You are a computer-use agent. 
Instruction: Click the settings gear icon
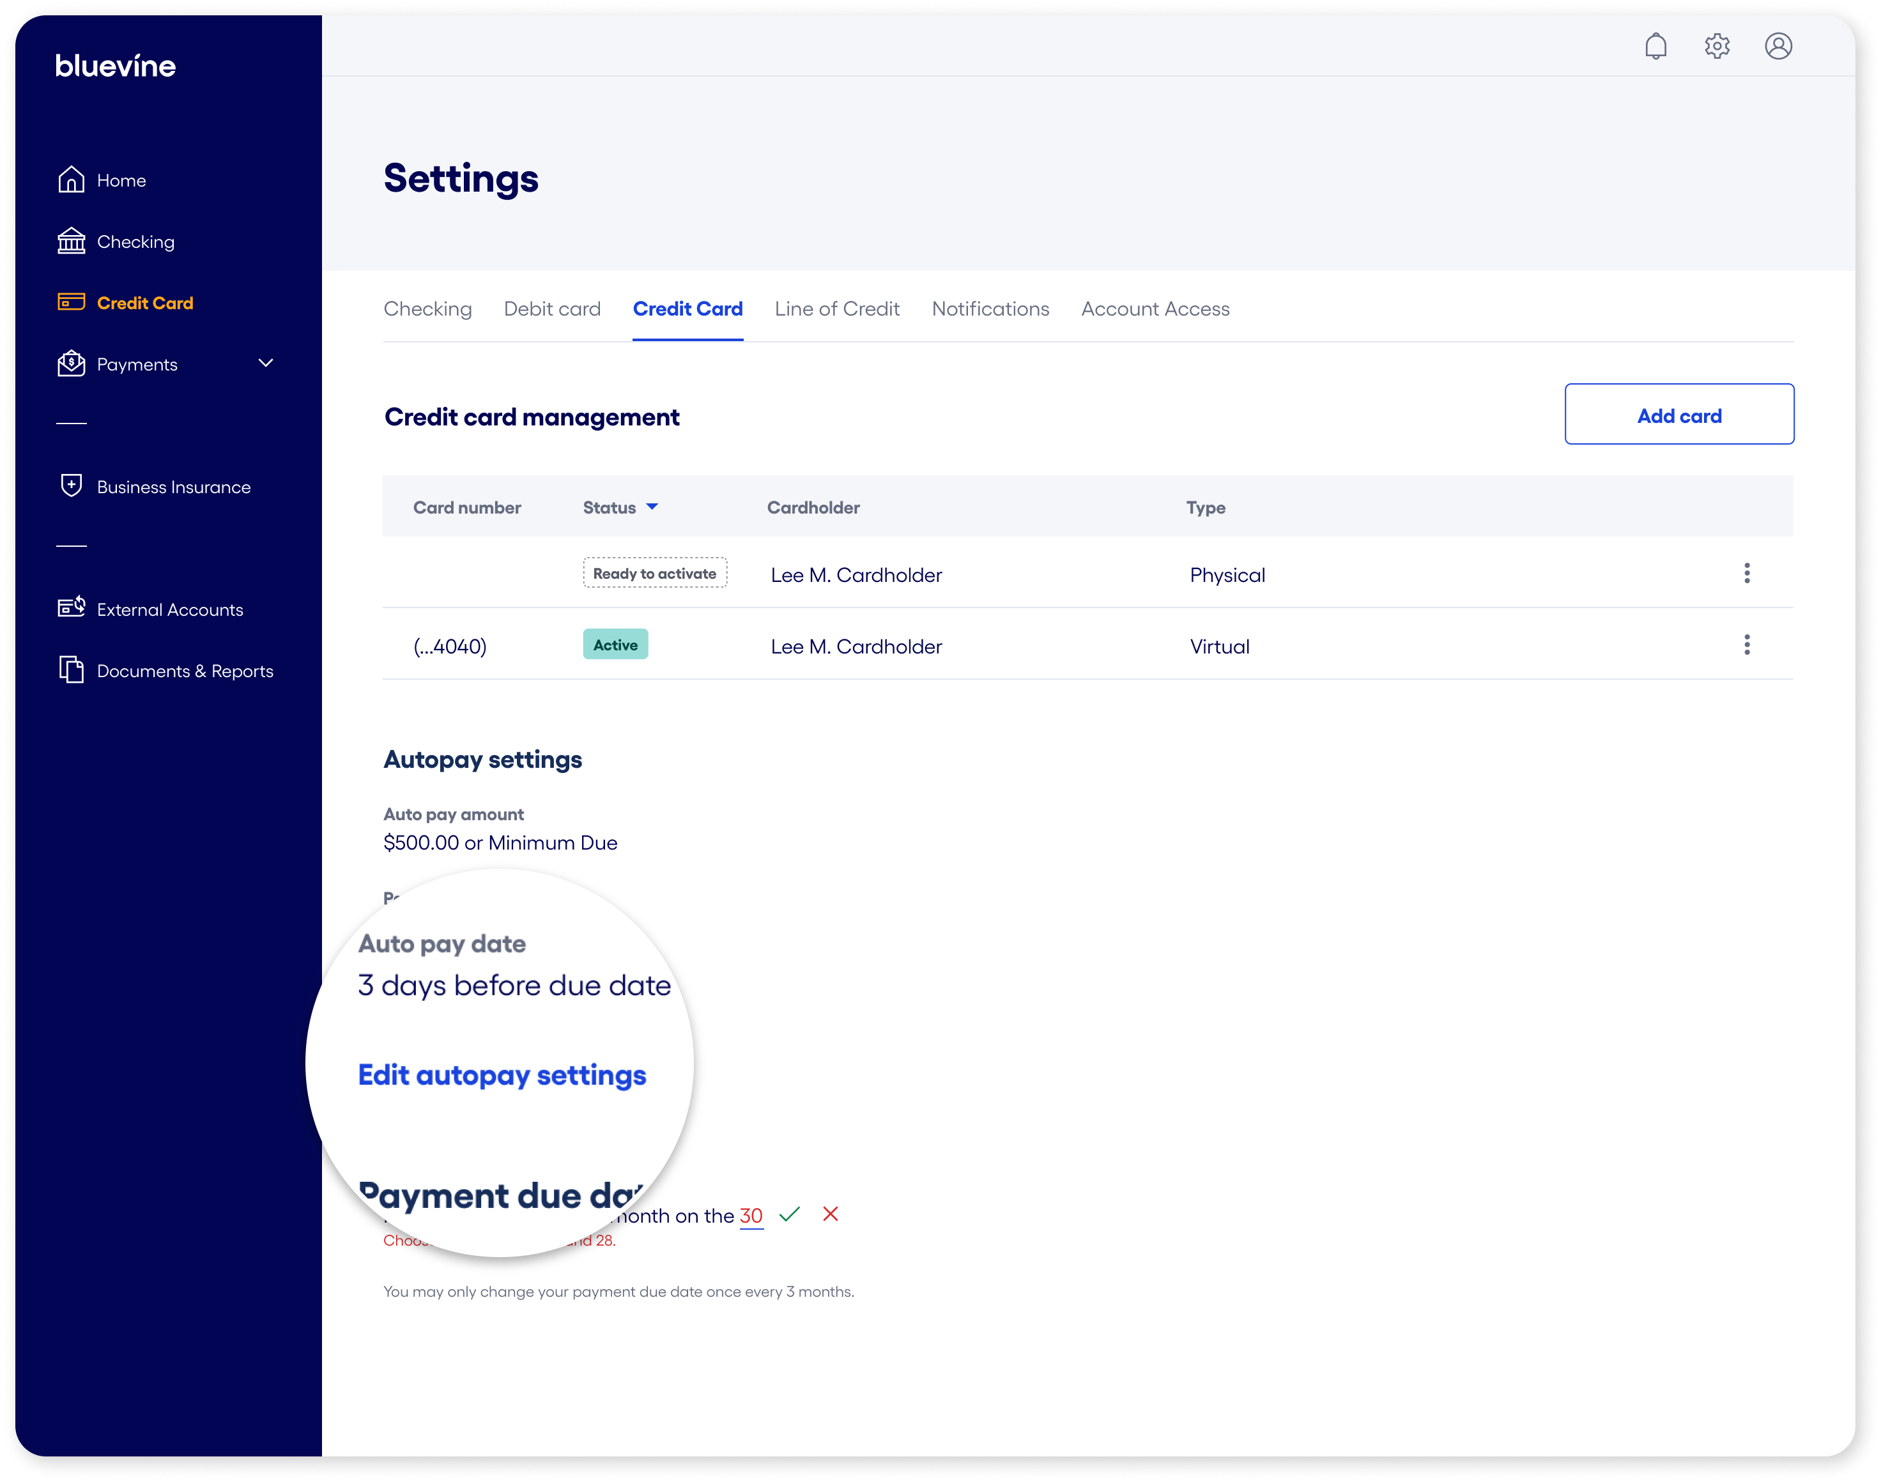[1717, 46]
